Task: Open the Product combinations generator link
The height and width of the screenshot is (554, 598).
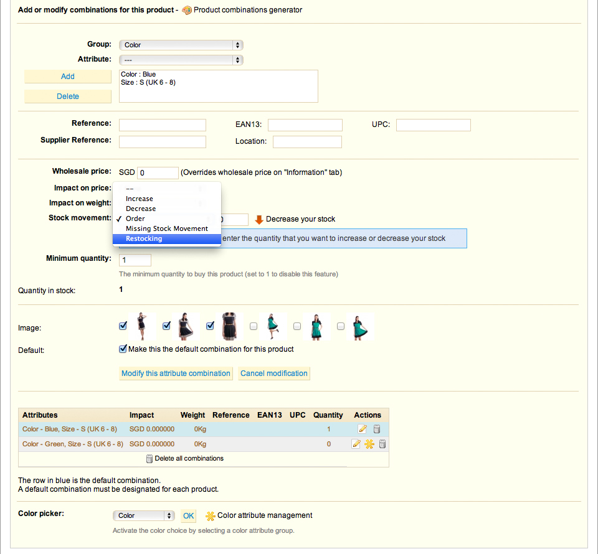Action: click(248, 10)
